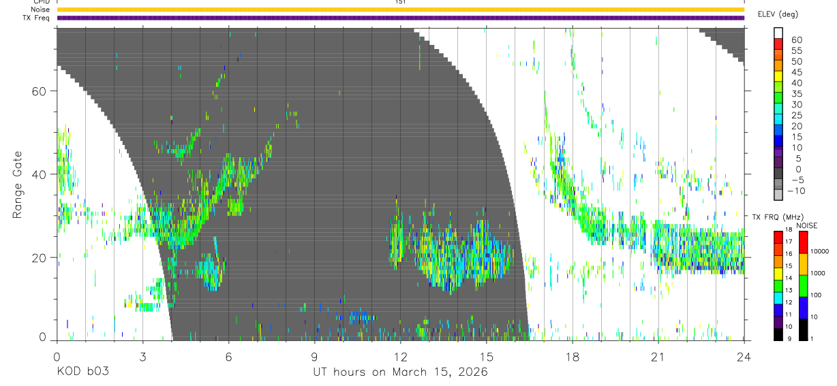Pick the black bottom segment of the NOISE bar

(803, 329)
